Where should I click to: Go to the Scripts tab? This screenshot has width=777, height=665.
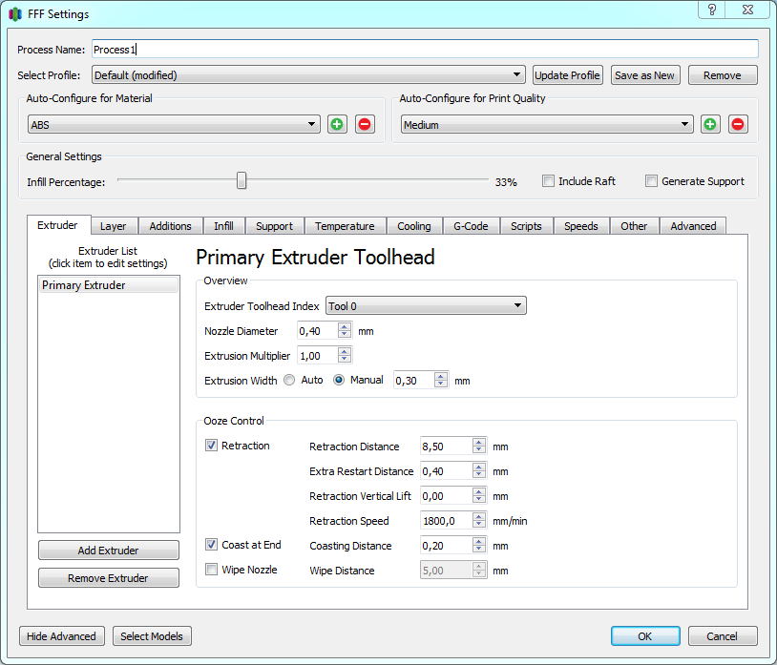526,226
